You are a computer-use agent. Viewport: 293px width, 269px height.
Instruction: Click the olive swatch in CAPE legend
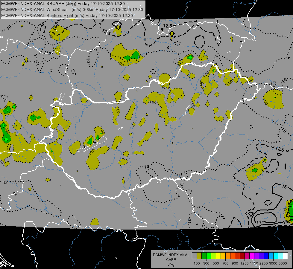point(199,256)
